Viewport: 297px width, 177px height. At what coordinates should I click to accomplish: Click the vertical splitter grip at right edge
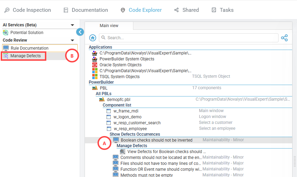pyautogui.click(x=295, y=162)
